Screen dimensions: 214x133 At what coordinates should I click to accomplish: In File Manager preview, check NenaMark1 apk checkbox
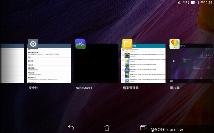(x=123, y=70)
